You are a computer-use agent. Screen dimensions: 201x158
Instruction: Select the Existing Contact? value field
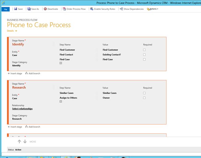point(112,55)
